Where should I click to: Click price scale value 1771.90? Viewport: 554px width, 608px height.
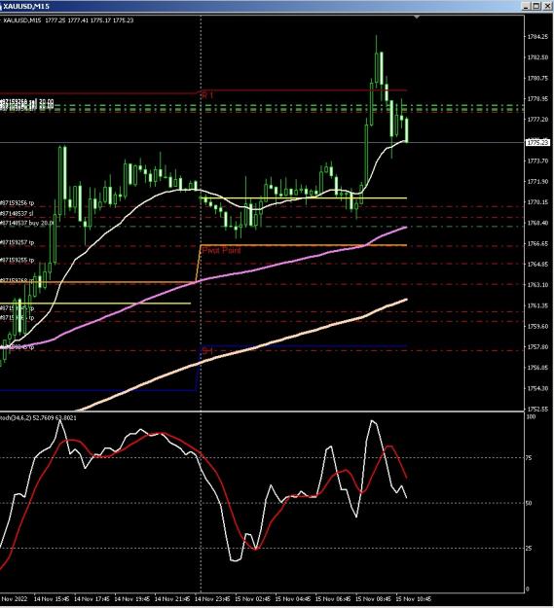537,182
